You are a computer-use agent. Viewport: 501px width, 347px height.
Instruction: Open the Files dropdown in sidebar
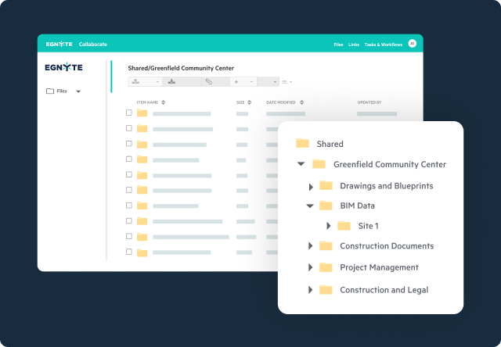tap(78, 91)
